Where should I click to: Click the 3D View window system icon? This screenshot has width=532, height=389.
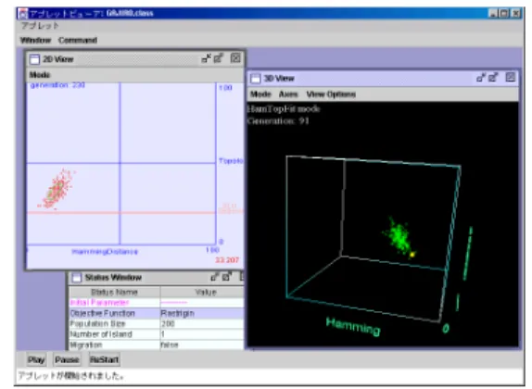pyautogui.click(x=255, y=79)
